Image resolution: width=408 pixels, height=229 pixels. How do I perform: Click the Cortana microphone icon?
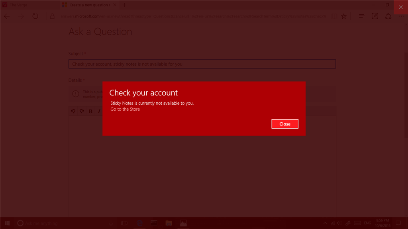click(111, 223)
